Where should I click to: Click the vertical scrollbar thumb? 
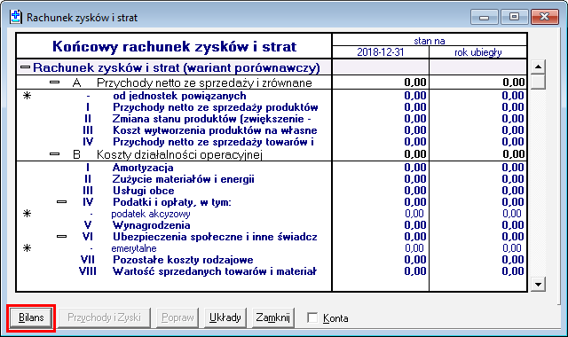tap(538, 81)
